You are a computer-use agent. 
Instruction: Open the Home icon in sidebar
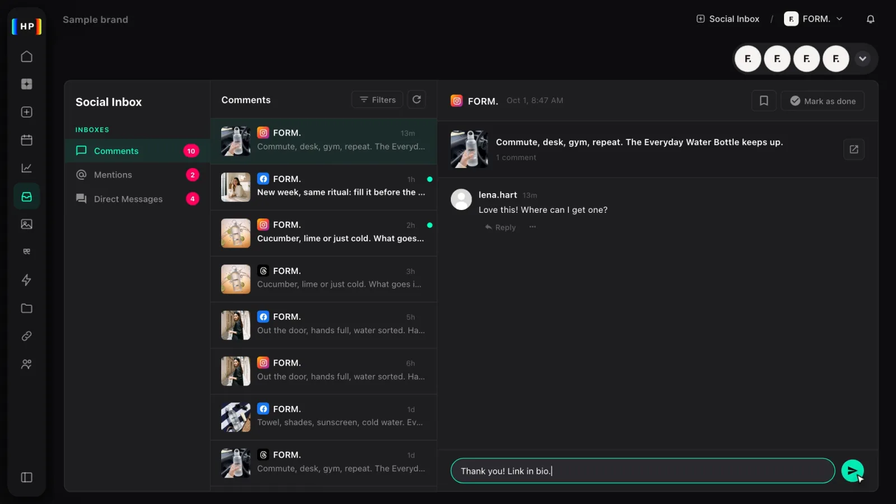(26, 57)
